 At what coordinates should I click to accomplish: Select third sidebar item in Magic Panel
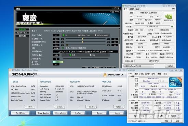coord(22,36)
